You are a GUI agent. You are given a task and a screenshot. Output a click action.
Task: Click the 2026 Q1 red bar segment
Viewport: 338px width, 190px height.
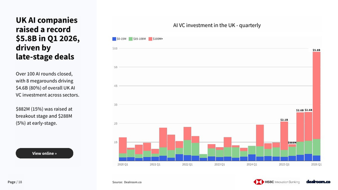316,95
